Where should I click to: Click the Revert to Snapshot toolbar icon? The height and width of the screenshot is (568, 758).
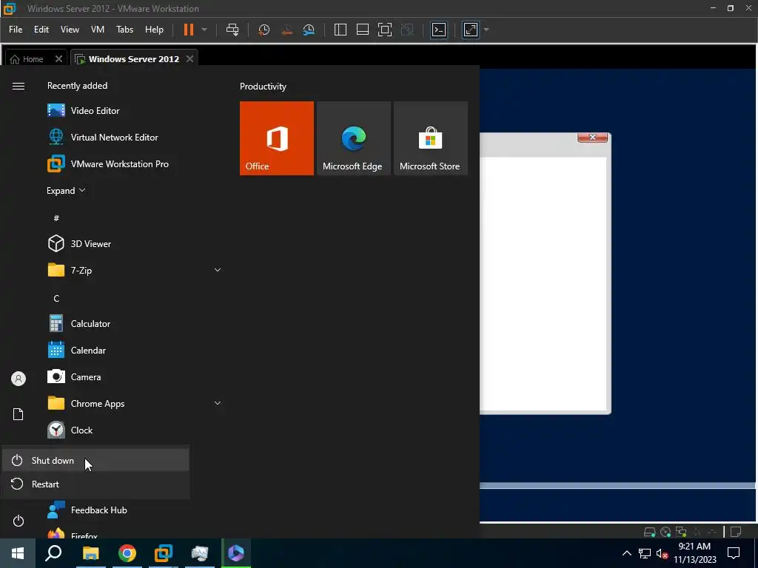(x=286, y=30)
